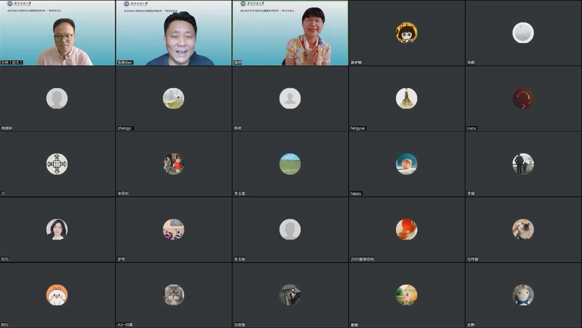The image size is (582, 328).
Task: Click the gray cat avatar of A3-09
Action: click(x=173, y=295)
